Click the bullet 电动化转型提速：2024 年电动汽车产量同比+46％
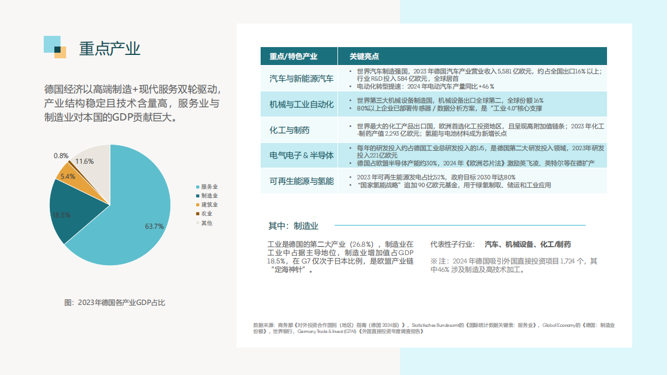667x375 pixels. click(425, 86)
